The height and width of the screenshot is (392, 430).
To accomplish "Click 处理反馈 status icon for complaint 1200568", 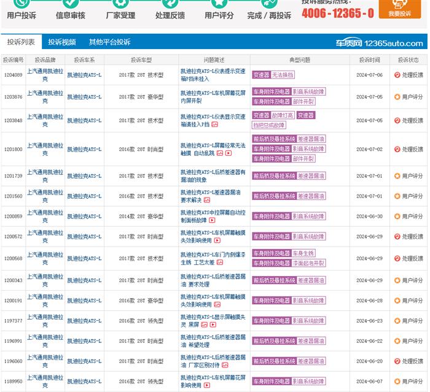I will (x=397, y=258).
